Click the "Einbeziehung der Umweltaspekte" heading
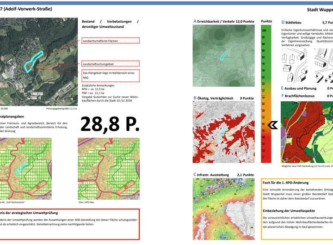Viewport: 333px width, 245px height. 289,211
